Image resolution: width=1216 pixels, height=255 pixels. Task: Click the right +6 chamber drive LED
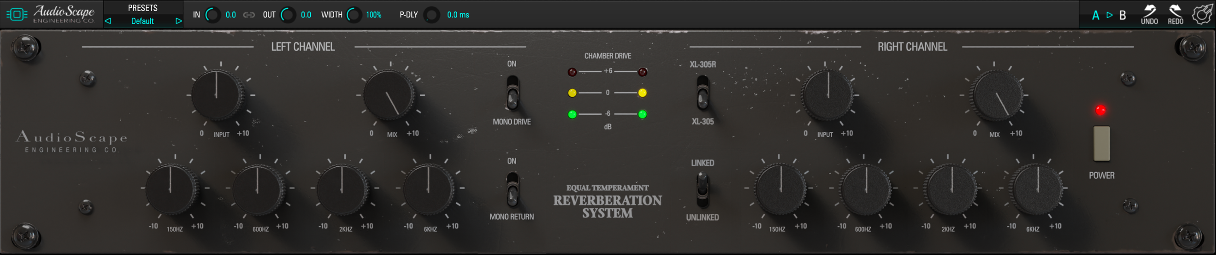pos(643,72)
